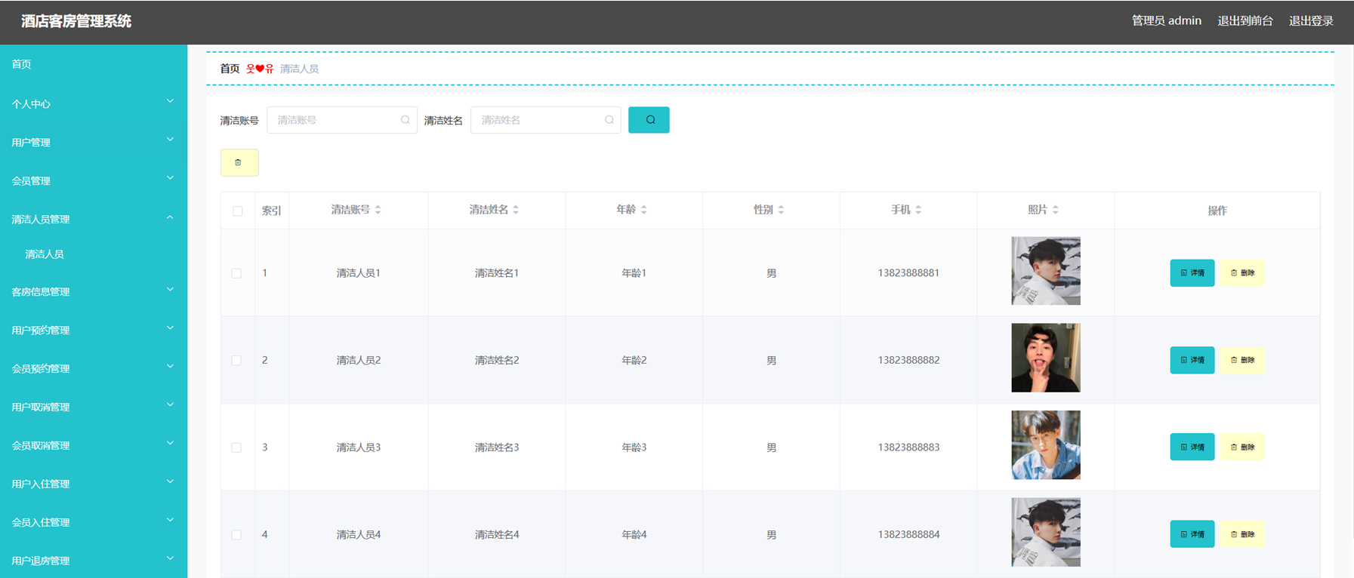Image resolution: width=1354 pixels, height=578 pixels.
Task: Click magnifier icon inside 清洁账号 search field
Action: (406, 120)
